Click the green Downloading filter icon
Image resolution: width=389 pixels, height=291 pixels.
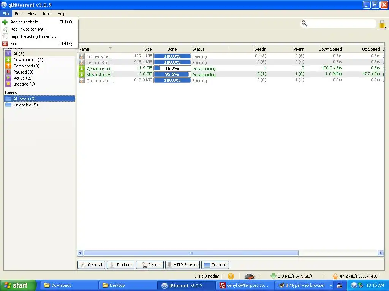click(8, 59)
